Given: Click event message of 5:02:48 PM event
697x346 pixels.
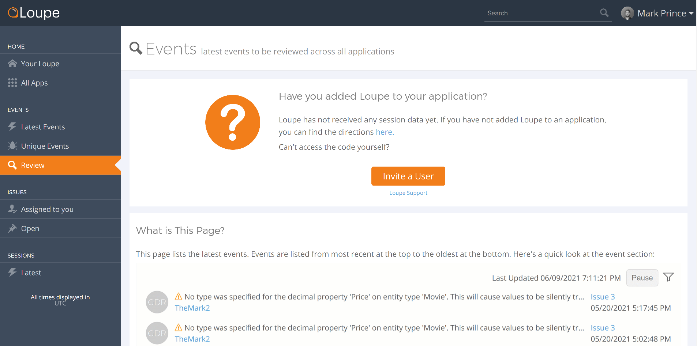Looking at the screenshot, I should pos(384,328).
